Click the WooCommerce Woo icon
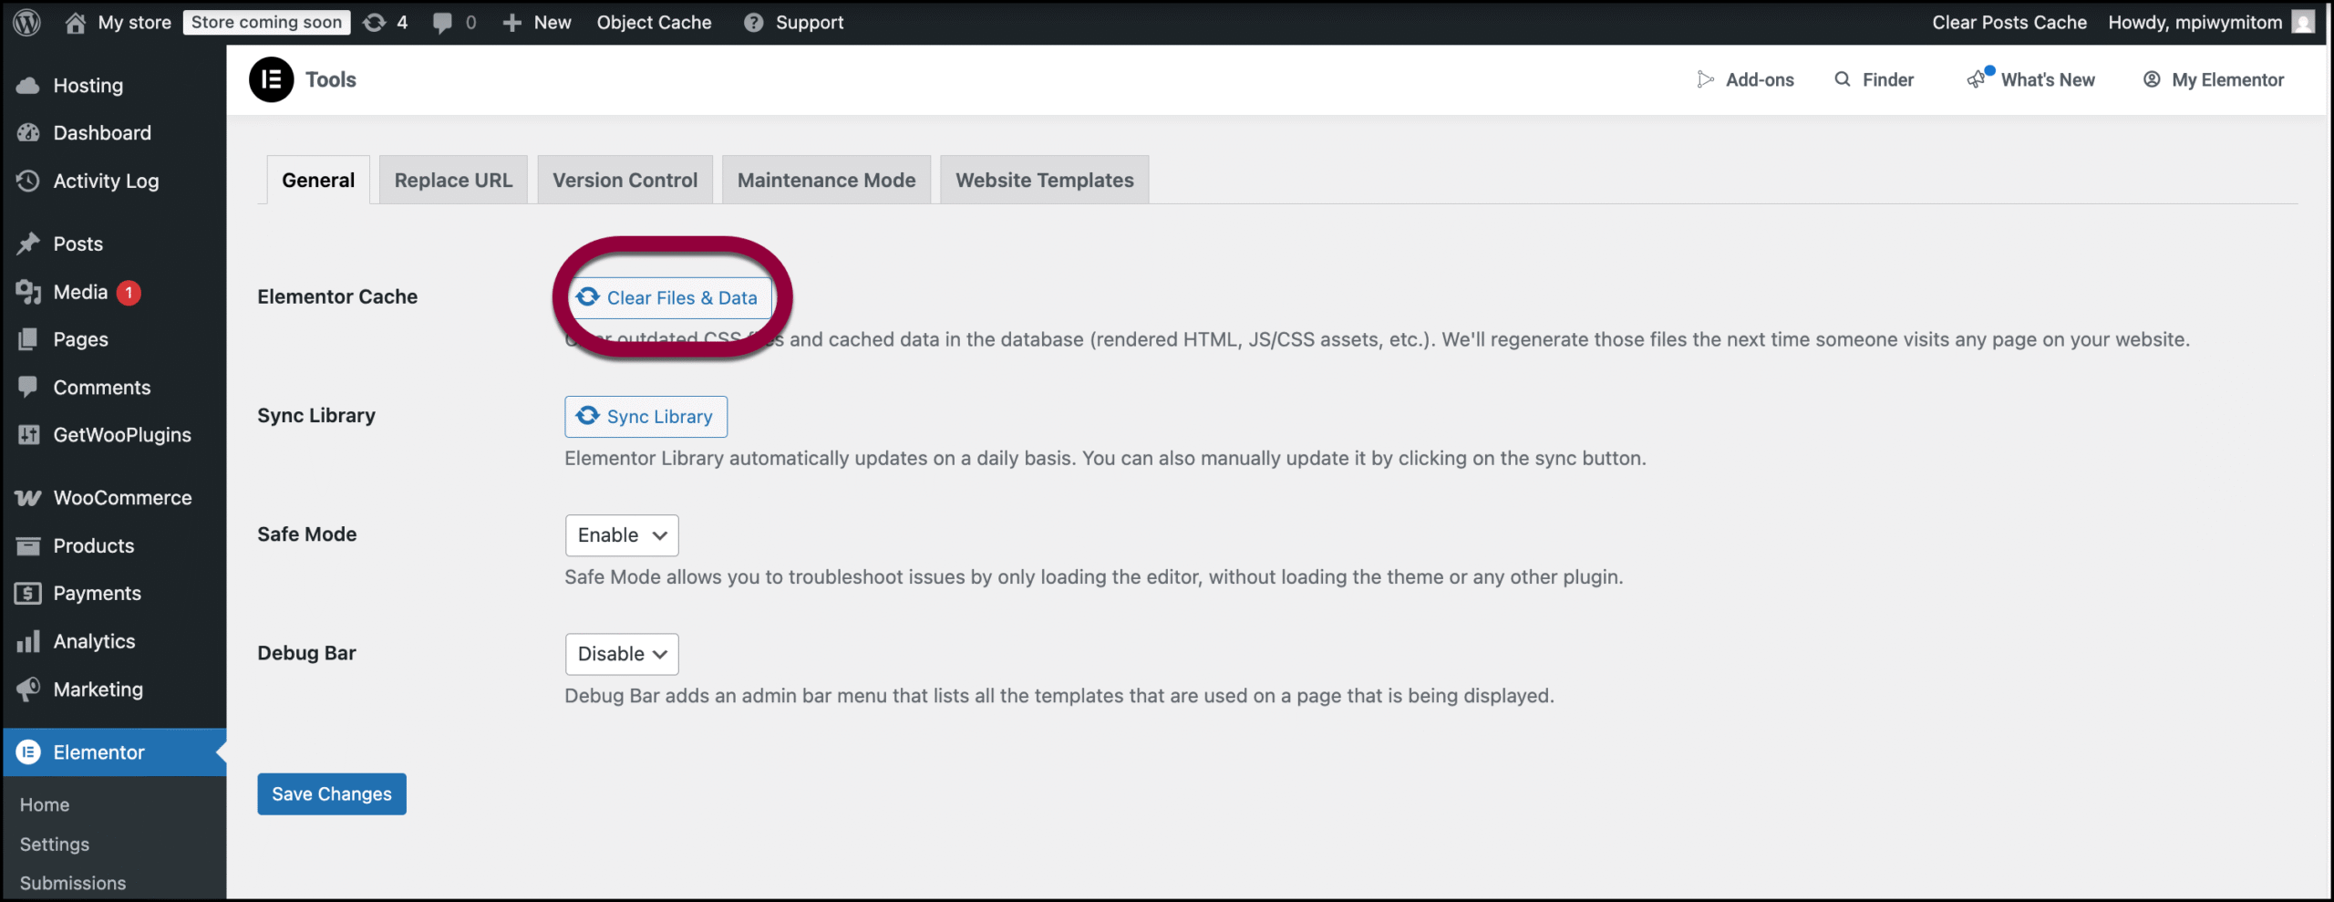The width and height of the screenshot is (2334, 902). 28,498
